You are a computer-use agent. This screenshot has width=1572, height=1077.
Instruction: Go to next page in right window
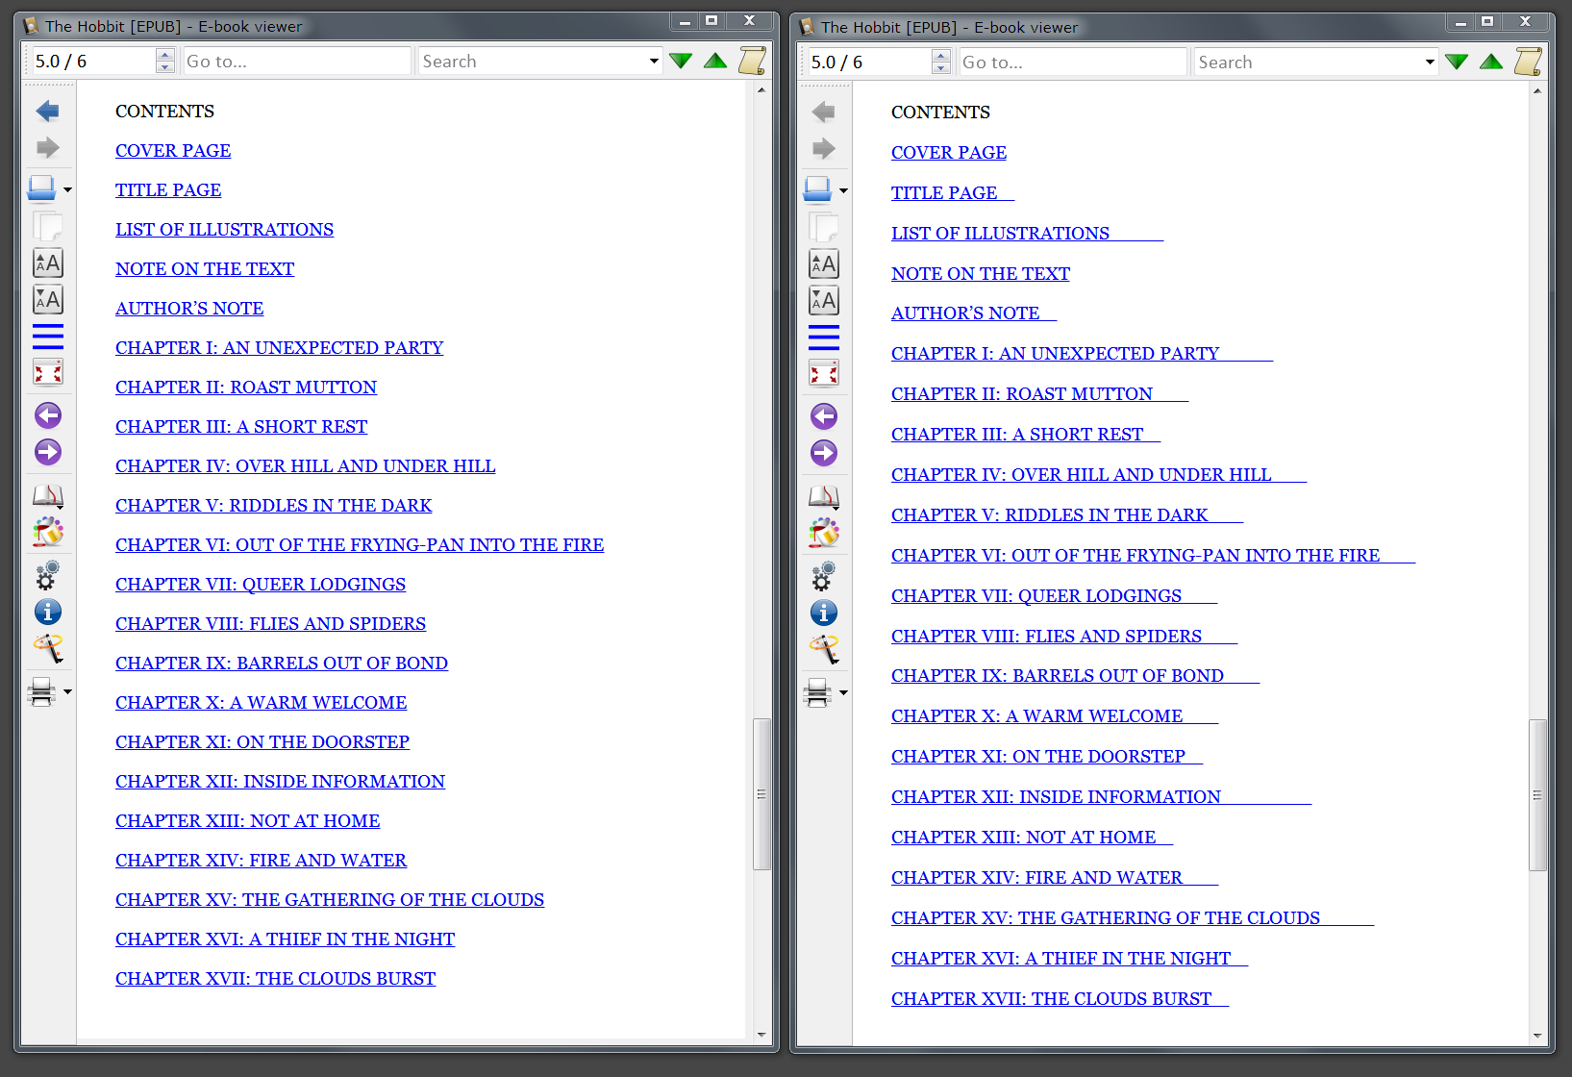coord(824,453)
